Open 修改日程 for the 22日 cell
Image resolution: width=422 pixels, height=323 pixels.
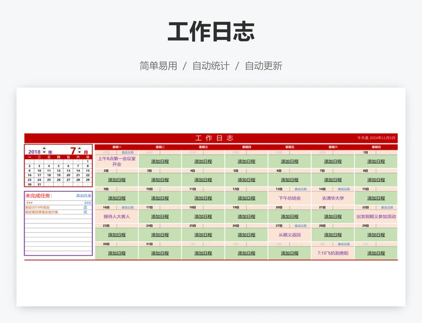pos(387,208)
